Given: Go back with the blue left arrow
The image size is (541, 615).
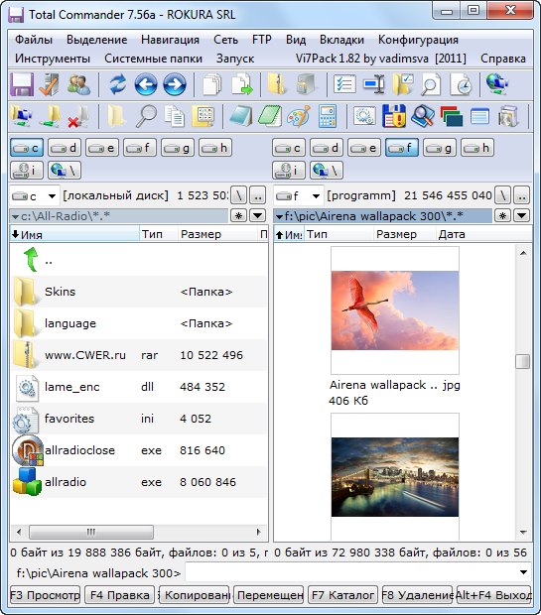Looking at the screenshot, I should point(146,84).
